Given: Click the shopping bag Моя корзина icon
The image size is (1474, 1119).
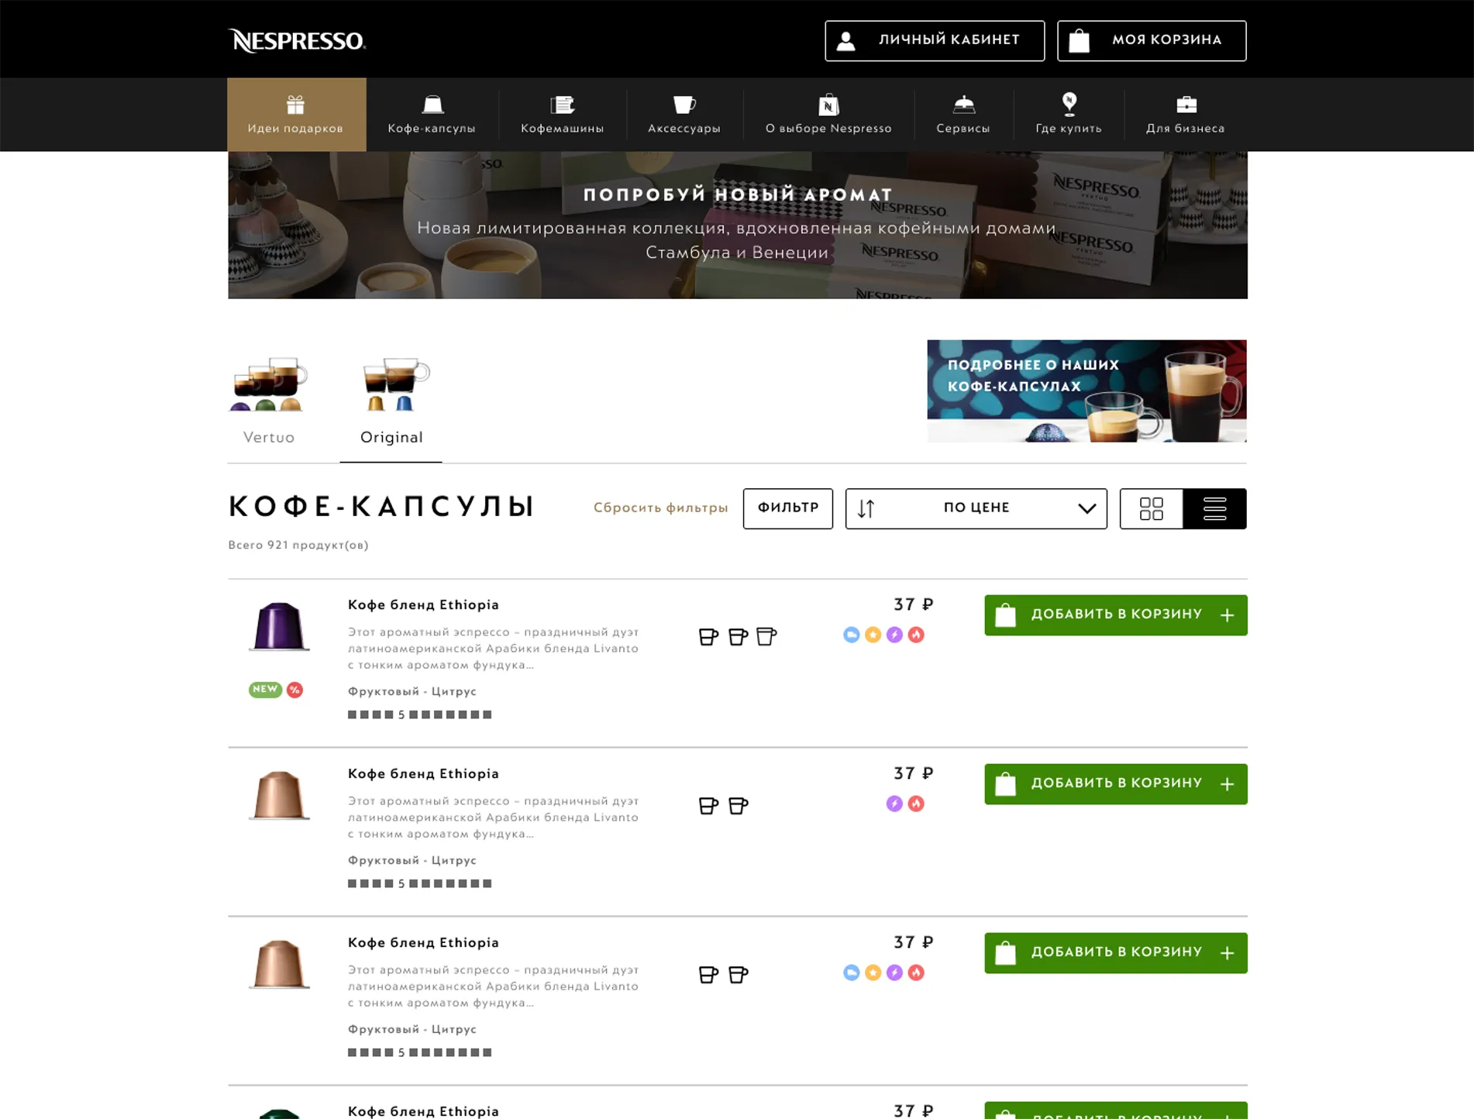Looking at the screenshot, I should coord(1079,41).
